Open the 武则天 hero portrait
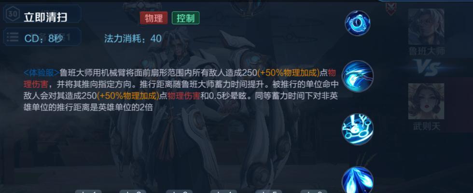Image resolution: width=473 pixels, height=193 pixels. pos(426,101)
